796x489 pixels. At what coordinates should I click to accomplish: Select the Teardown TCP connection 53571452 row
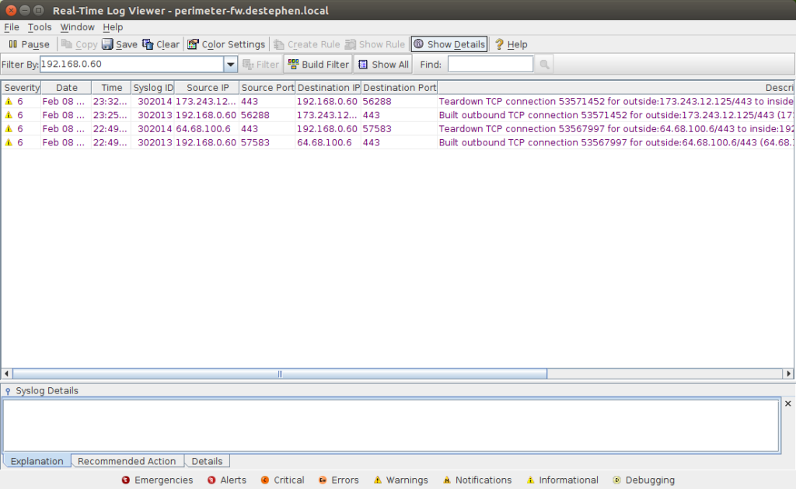(x=397, y=102)
